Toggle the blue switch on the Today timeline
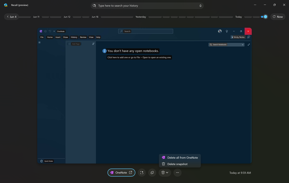This screenshot has width=289, height=183. [263, 17]
